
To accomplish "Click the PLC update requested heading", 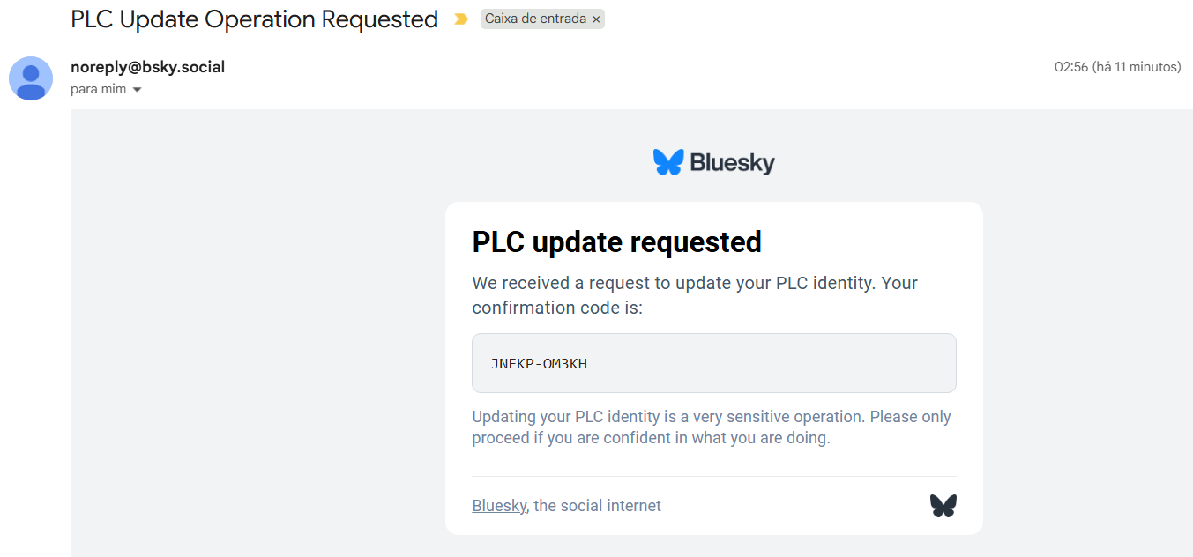I will [616, 241].
